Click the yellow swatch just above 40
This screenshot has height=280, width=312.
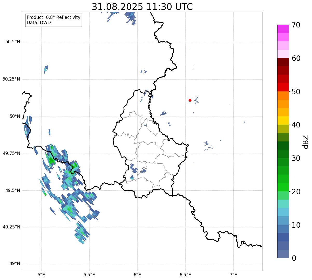click(x=283, y=120)
